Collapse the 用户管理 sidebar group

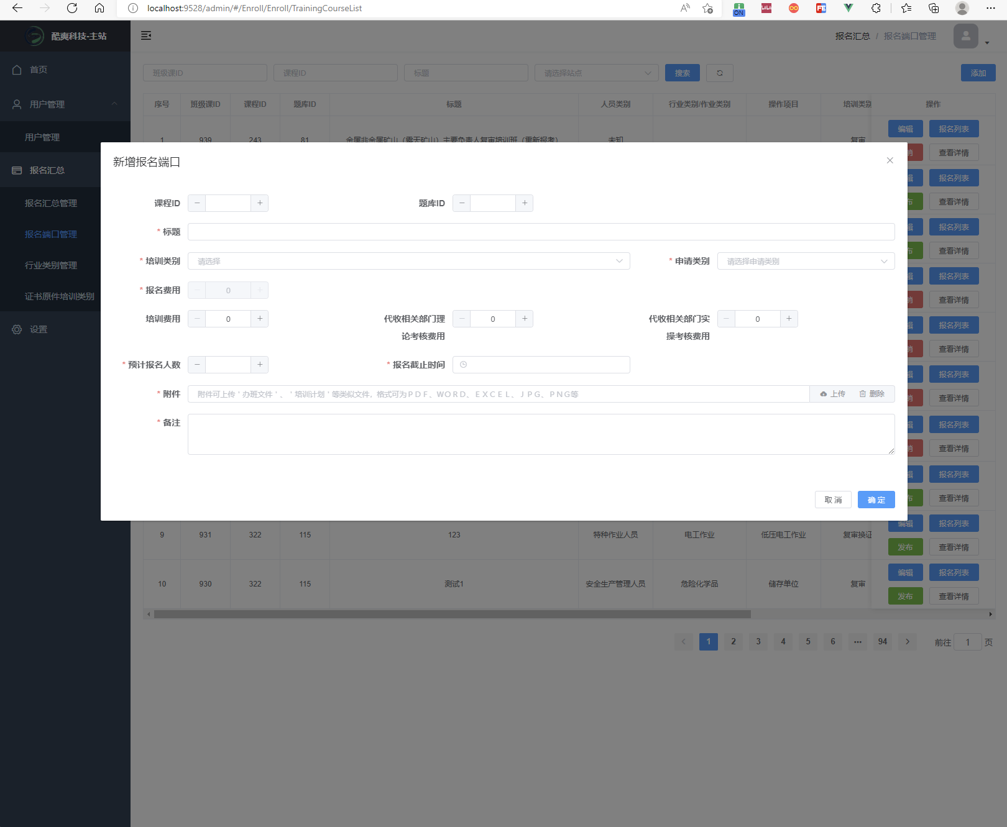point(65,104)
